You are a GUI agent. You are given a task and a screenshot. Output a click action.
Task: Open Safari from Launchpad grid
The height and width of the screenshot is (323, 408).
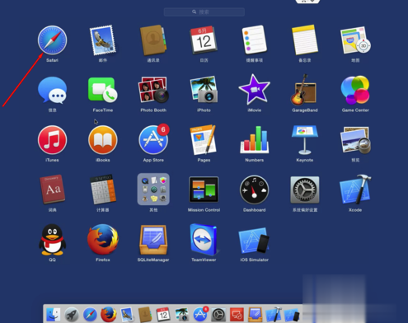[x=52, y=40]
